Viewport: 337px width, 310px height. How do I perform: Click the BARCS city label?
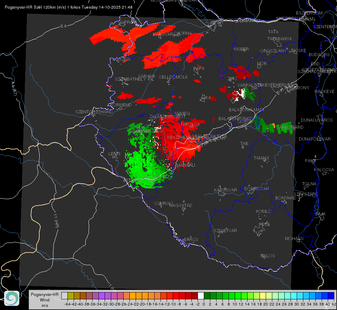[191, 239]
